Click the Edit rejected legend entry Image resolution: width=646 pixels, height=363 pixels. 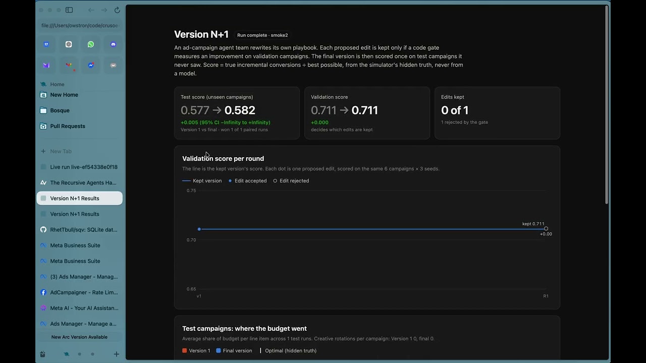291,180
